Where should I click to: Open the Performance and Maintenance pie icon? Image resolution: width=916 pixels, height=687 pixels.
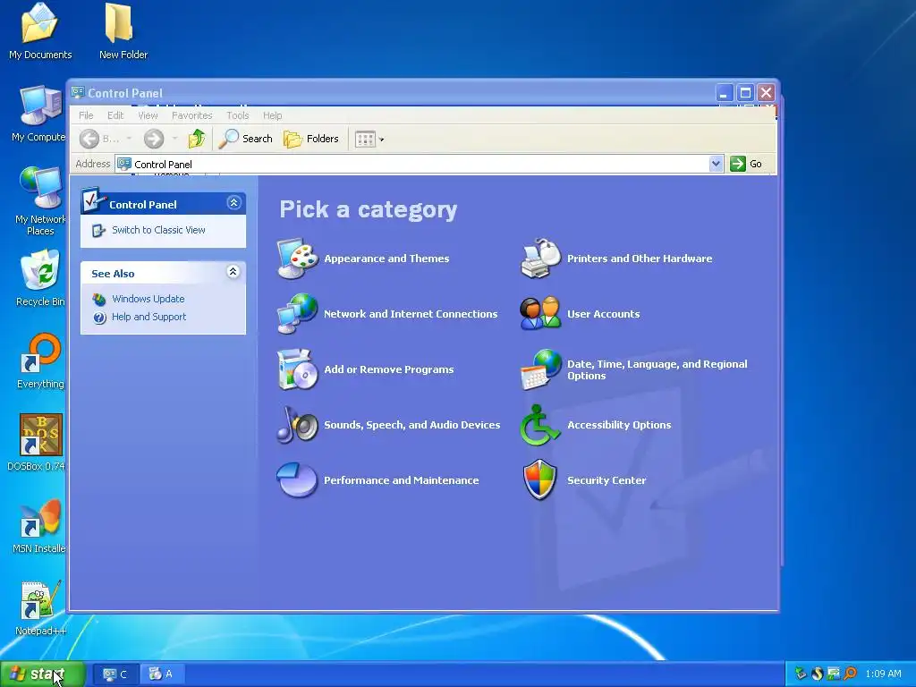tap(297, 480)
